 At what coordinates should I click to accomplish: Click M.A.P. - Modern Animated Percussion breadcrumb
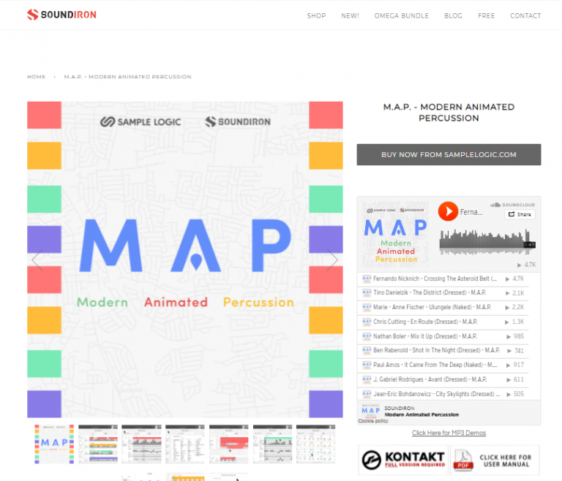(x=127, y=77)
